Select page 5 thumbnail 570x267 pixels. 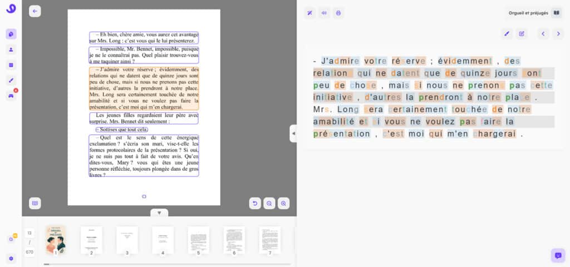point(198,240)
